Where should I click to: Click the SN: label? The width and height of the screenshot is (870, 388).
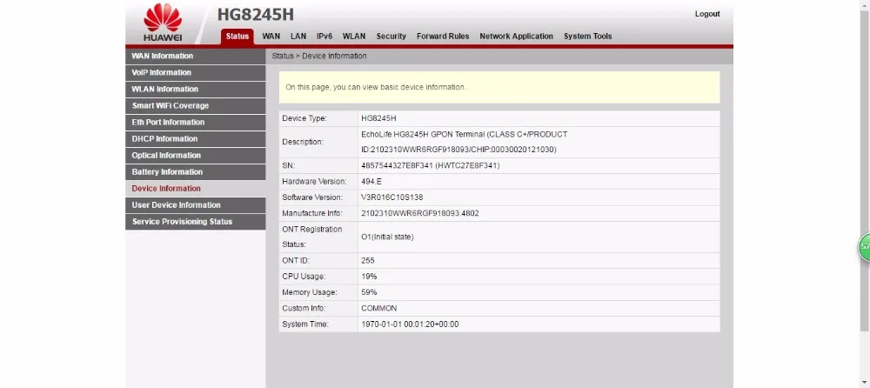point(289,165)
